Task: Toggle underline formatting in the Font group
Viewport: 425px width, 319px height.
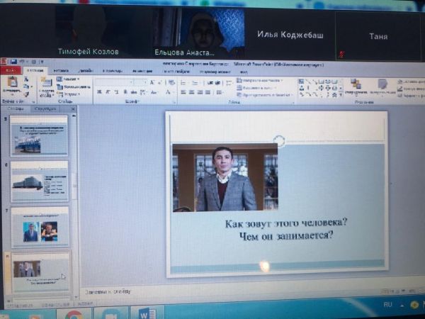Action: tap(117, 92)
